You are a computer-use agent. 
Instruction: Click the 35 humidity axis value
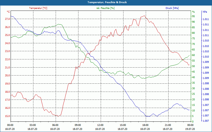(193, 83)
